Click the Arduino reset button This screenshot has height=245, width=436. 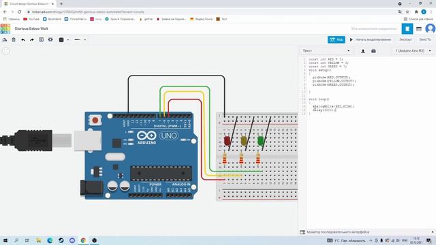(x=95, y=120)
